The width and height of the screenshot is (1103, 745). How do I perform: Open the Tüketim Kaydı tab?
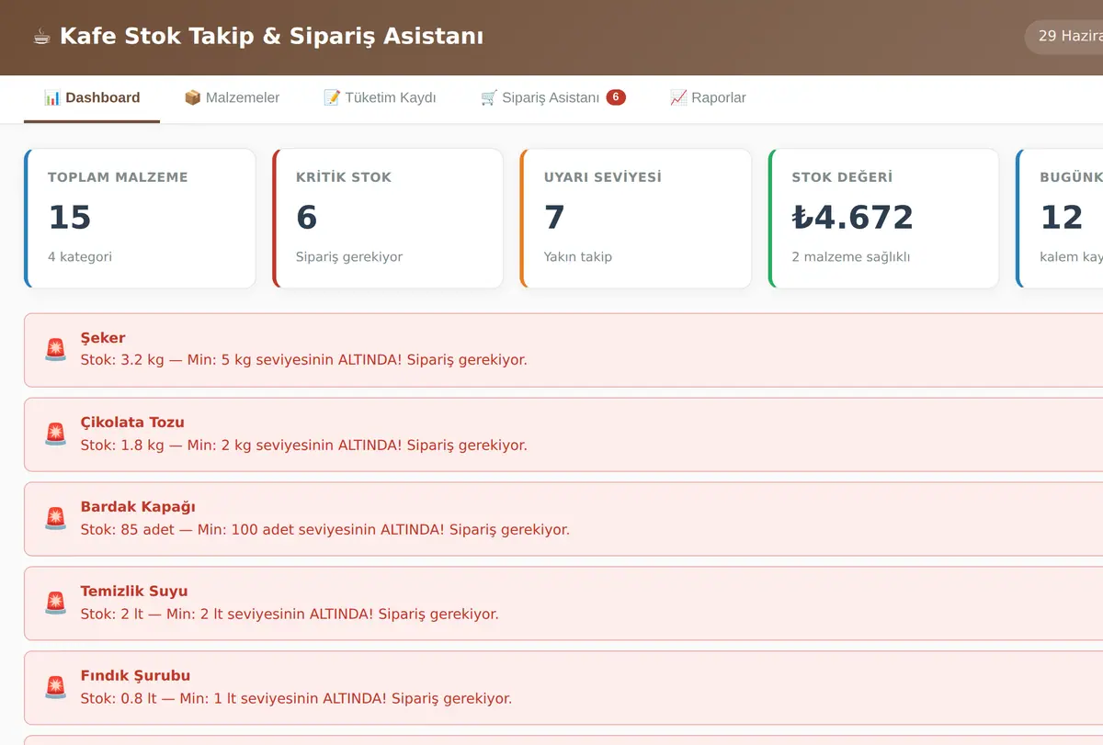pyautogui.click(x=380, y=97)
